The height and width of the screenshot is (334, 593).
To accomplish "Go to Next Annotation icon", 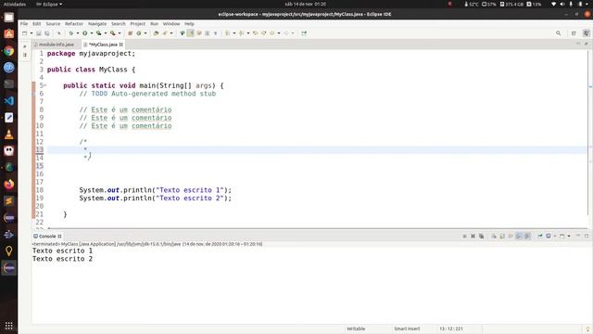I will click(x=227, y=33).
